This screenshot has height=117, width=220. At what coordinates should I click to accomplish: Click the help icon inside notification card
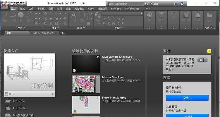pyautogui.click(x=201, y=60)
